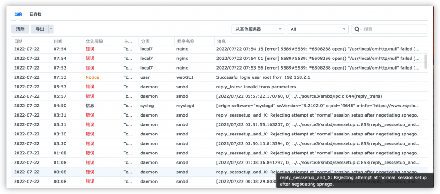Click the 04:50 time cell
The image size is (440, 194).
(x=59, y=106)
